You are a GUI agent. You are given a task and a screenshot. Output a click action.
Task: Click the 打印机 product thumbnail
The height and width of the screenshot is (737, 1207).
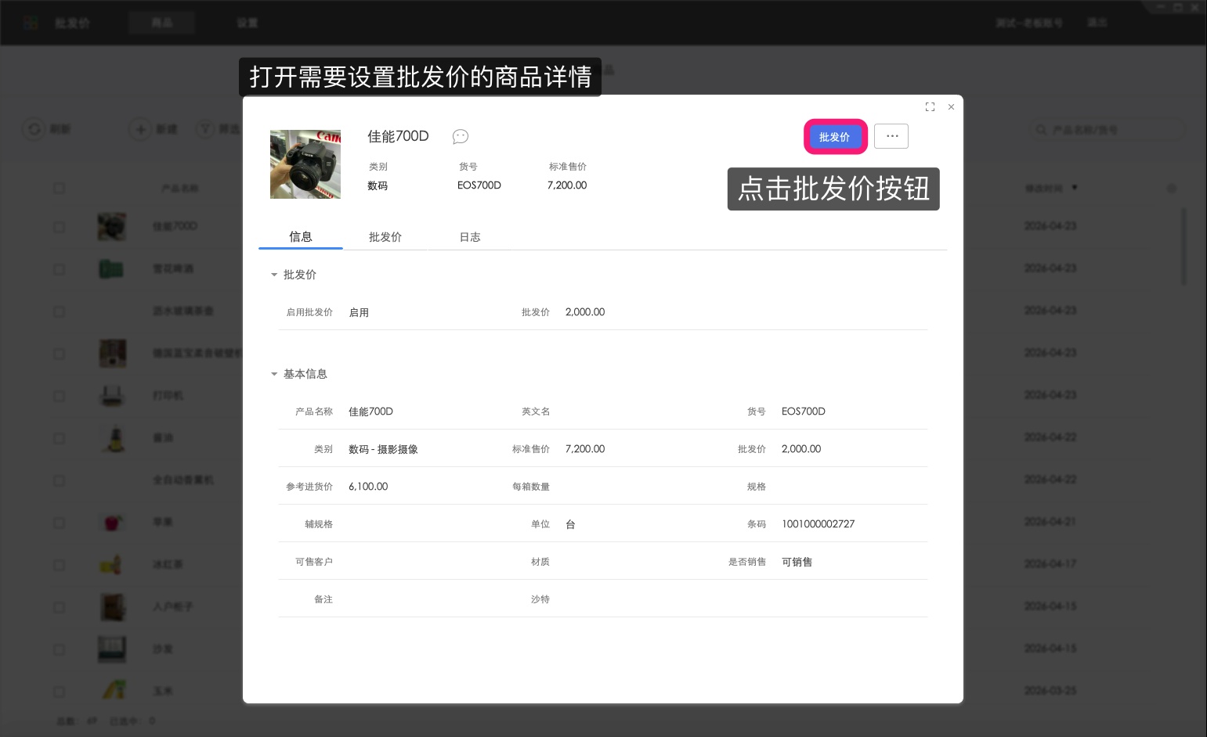tap(112, 396)
